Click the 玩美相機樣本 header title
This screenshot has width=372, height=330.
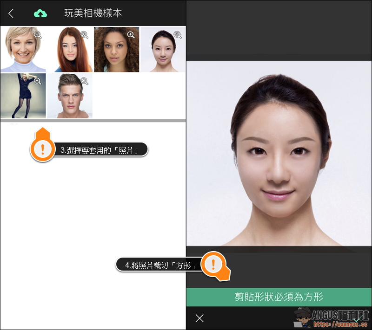point(93,13)
